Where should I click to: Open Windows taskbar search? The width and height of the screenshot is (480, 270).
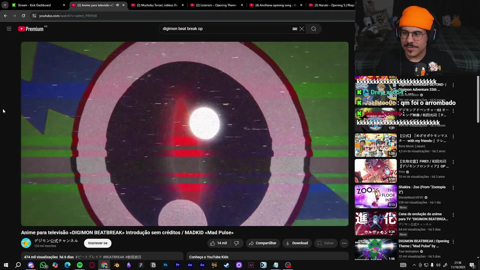(18, 265)
